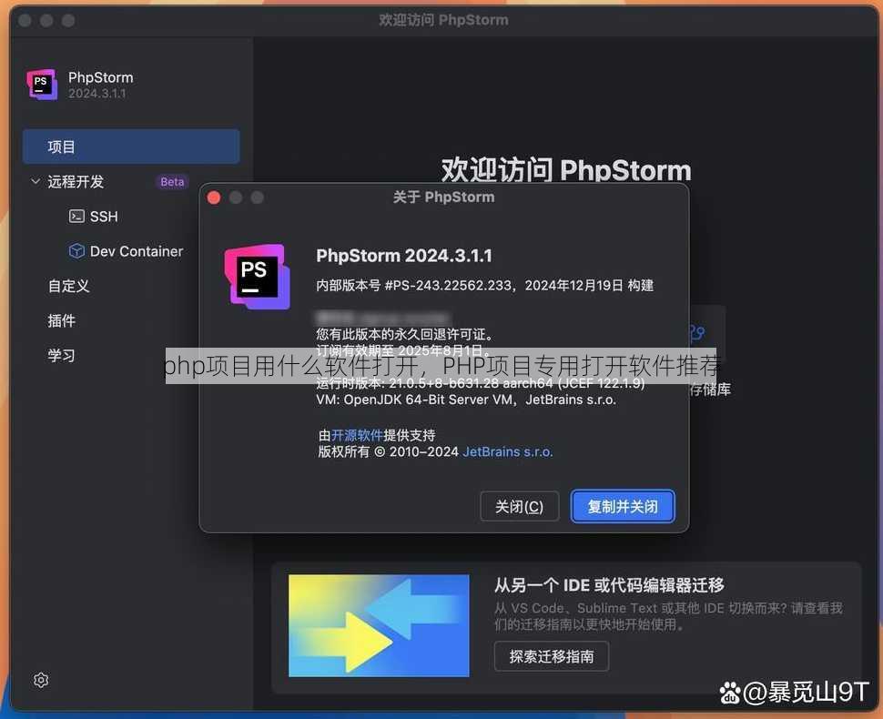Click the 您有此版本的永久回退许可证 text
This screenshot has width=883, height=719.
click(x=404, y=334)
